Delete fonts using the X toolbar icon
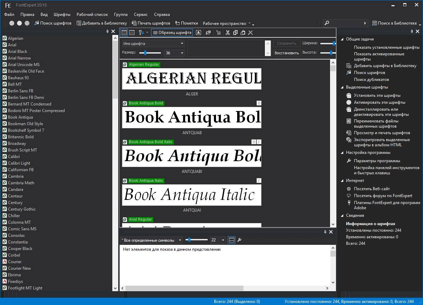This screenshot has height=305, width=423. click(251, 33)
